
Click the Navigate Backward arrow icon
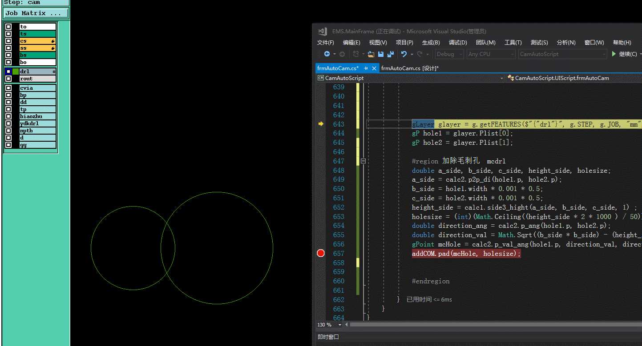click(x=327, y=54)
